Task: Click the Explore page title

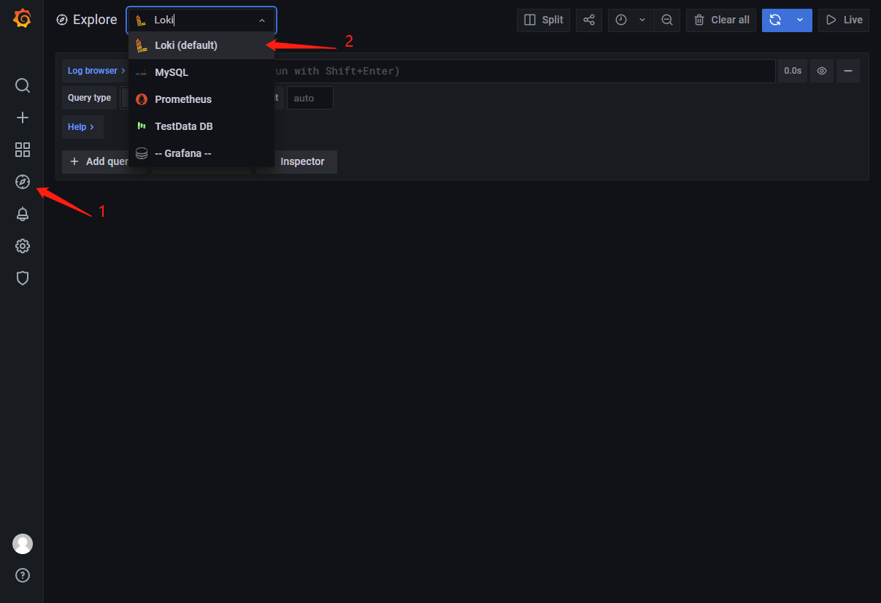Action: tap(95, 20)
